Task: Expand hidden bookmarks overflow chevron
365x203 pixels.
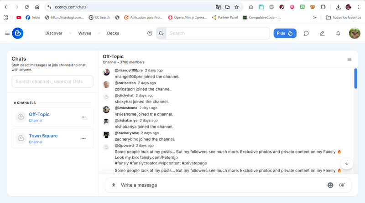Action: point(314,17)
